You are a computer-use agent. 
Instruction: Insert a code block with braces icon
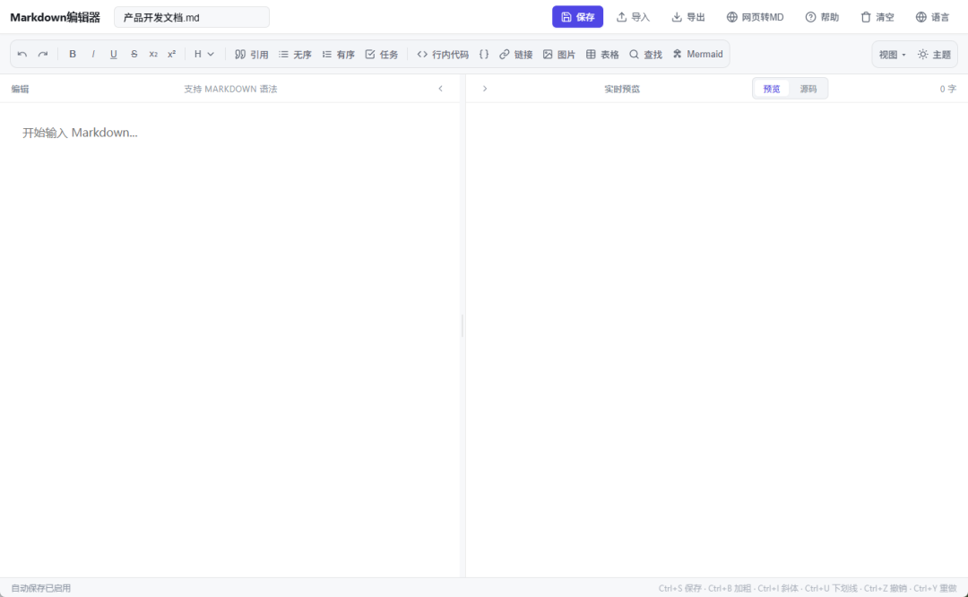click(484, 55)
